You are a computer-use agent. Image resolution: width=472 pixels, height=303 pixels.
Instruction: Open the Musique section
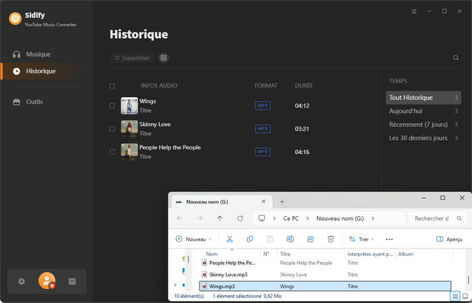[x=38, y=54]
